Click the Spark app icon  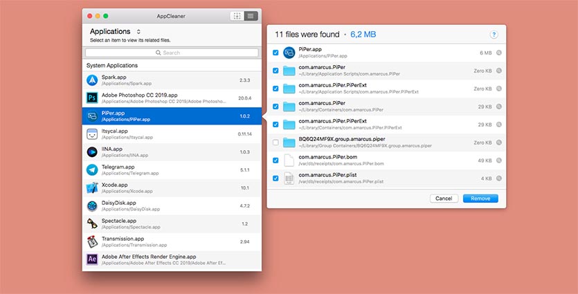(x=92, y=80)
